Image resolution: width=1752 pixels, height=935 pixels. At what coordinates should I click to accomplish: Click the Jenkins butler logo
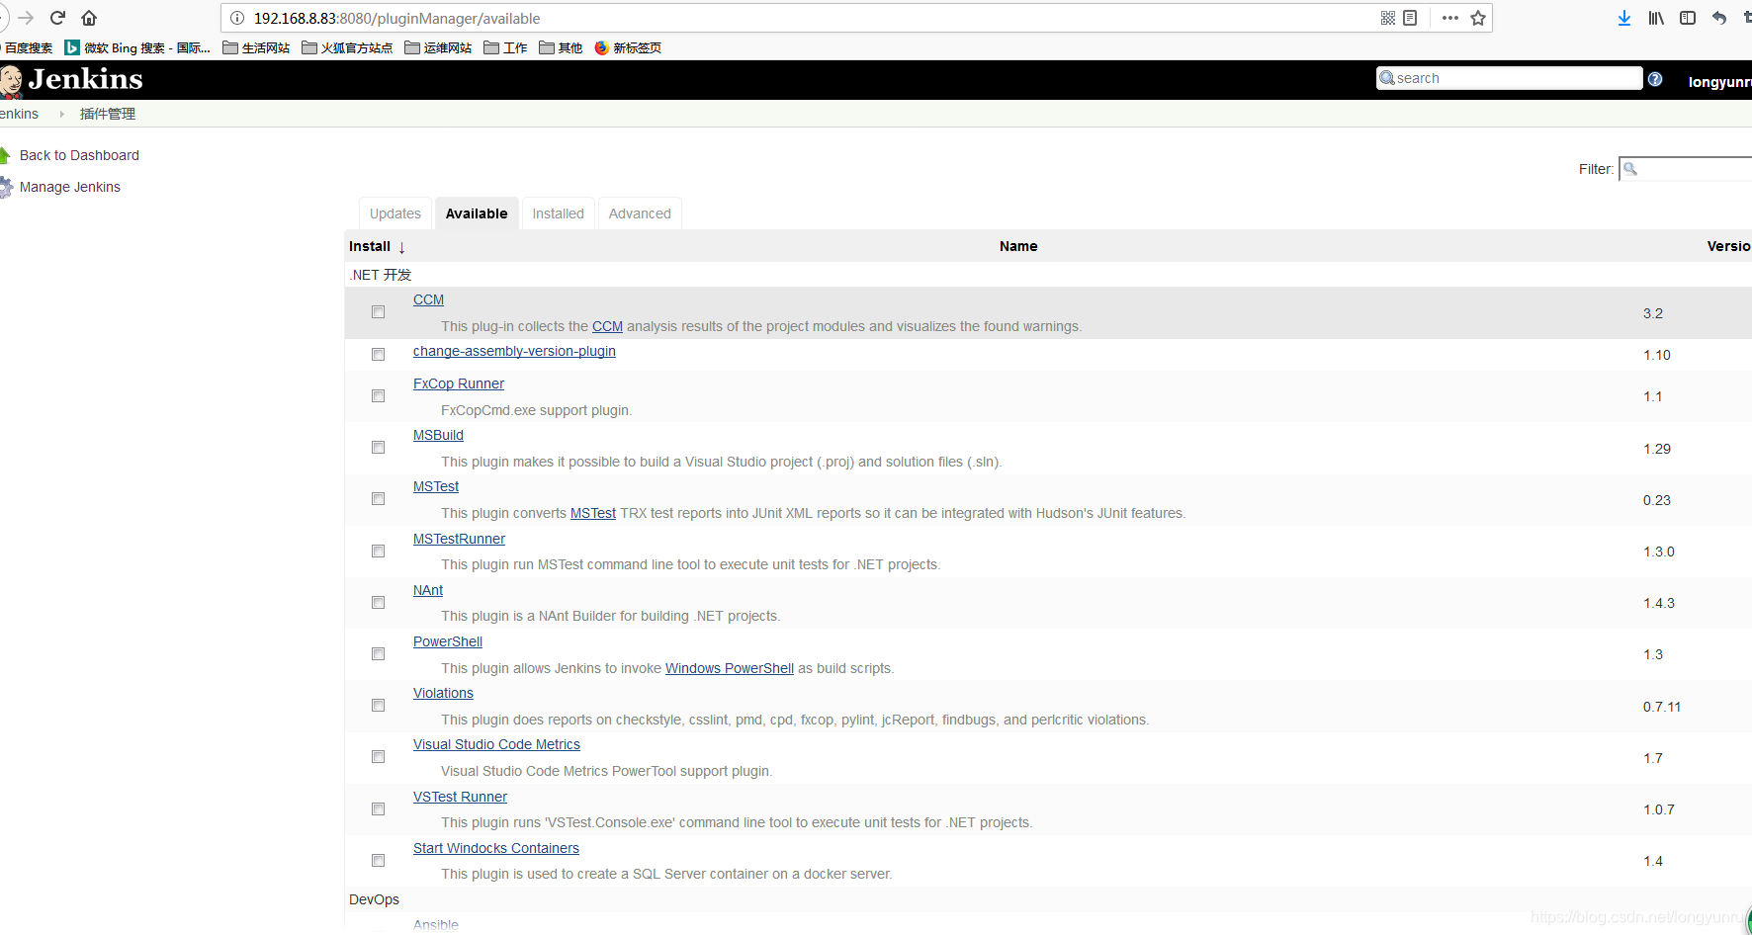11,81
